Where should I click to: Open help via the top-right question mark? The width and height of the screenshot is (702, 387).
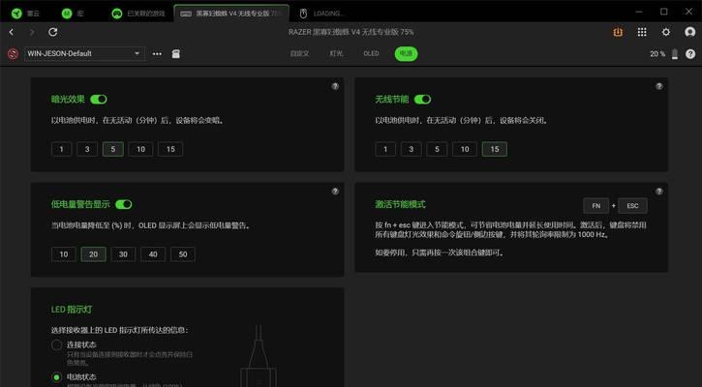pyautogui.click(x=690, y=54)
